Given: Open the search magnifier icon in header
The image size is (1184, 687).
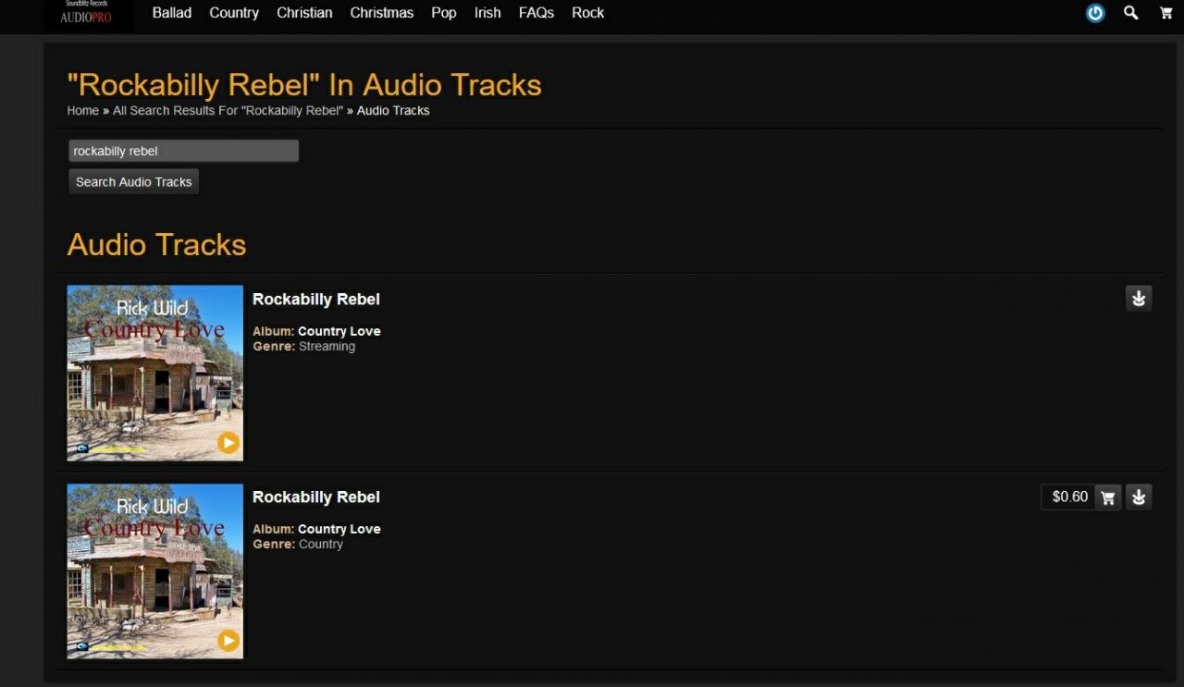Looking at the screenshot, I should tap(1130, 13).
